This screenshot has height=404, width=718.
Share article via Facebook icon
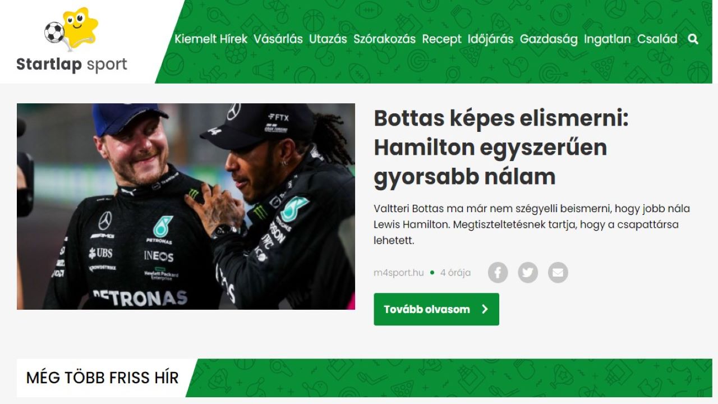pos(498,273)
